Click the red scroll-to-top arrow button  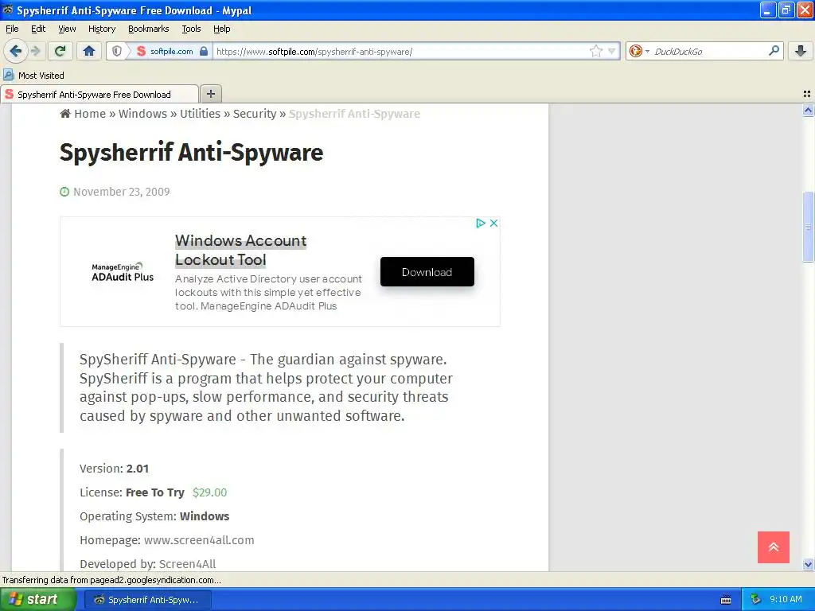point(773,547)
